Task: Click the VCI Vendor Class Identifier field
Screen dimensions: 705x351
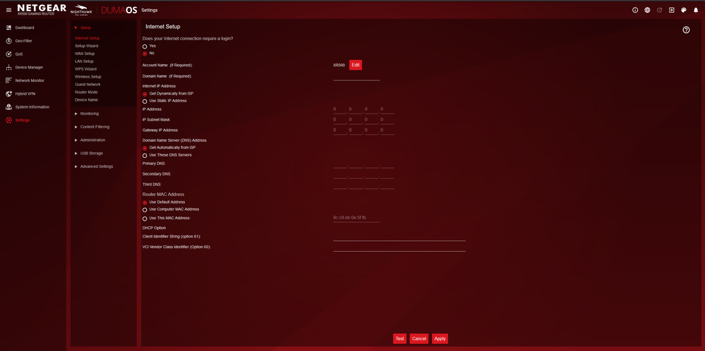Action: coord(399,247)
